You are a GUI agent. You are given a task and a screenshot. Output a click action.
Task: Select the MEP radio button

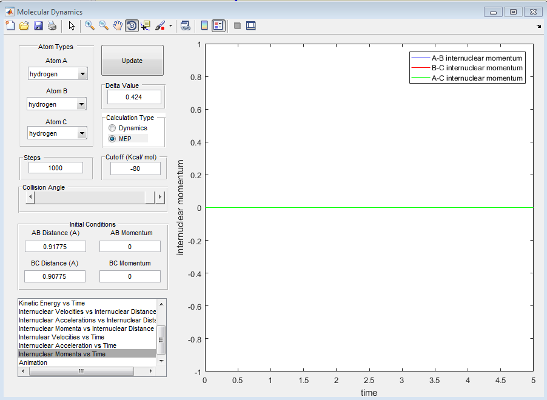click(x=112, y=139)
